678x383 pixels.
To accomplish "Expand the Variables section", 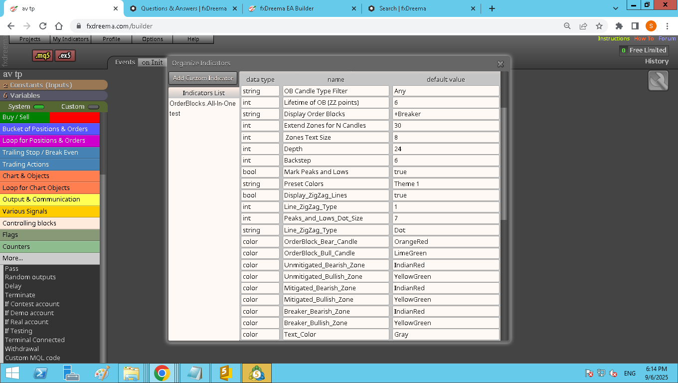I will [x=54, y=95].
